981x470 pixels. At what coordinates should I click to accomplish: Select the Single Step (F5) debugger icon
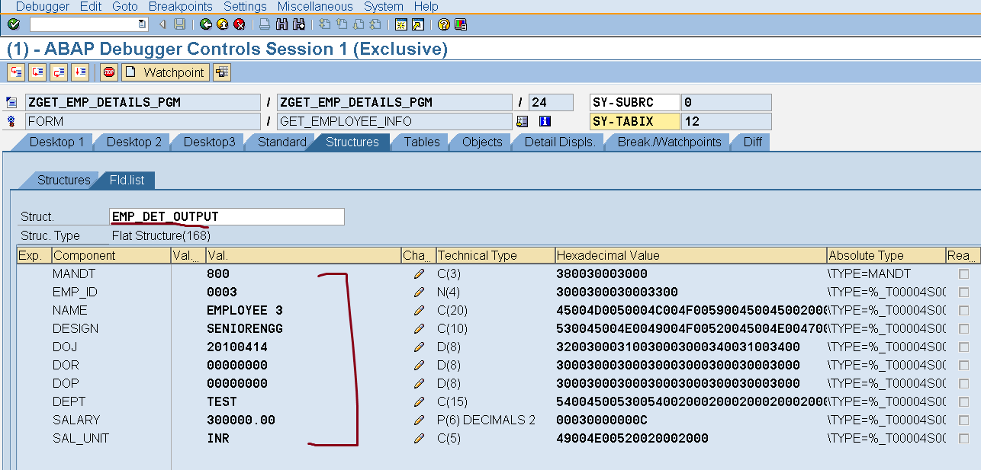tap(16, 72)
